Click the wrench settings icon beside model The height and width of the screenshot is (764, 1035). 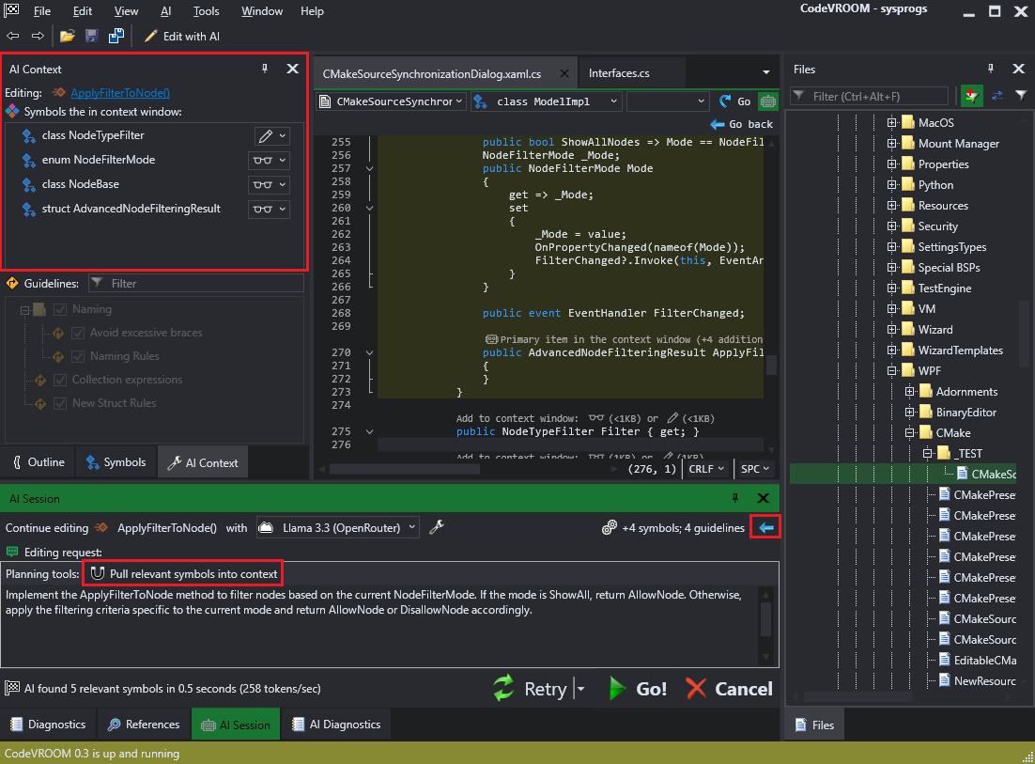pyautogui.click(x=437, y=527)
